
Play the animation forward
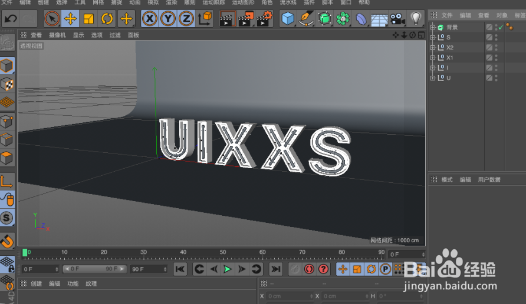228,269
